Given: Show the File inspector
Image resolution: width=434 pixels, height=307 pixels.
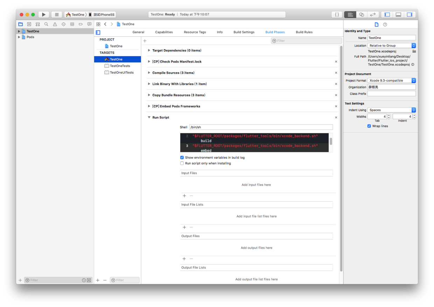Looking at the screenshot, I should (x=377, y=24).
